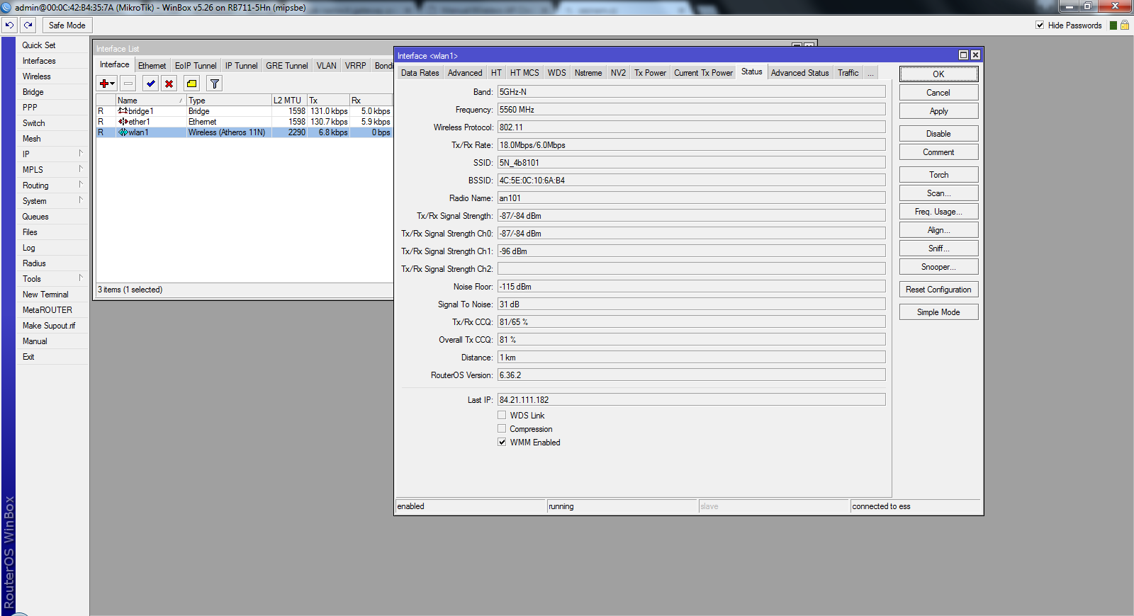Click the Undo arrow icon
This screenshot has height=616, width=1134.
(x=9, y=25)
